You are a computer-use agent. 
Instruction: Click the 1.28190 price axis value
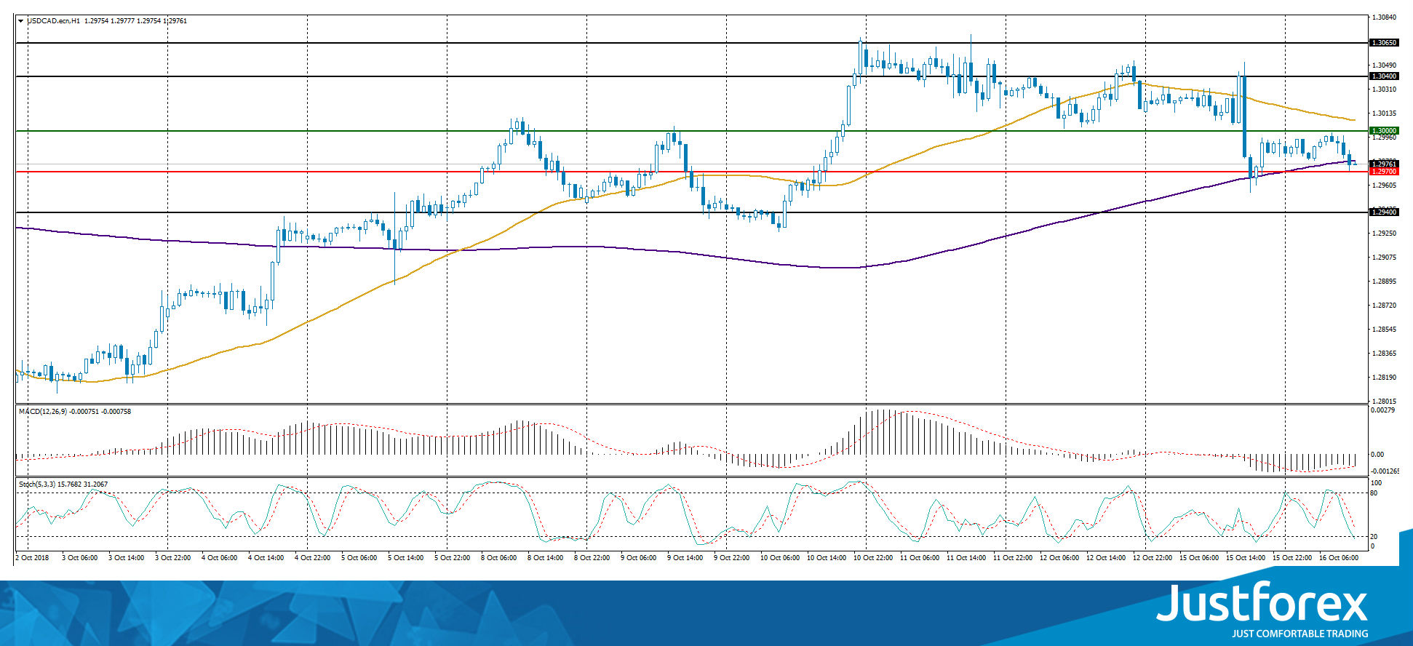pyautogui.click(x=1384, y=378)
